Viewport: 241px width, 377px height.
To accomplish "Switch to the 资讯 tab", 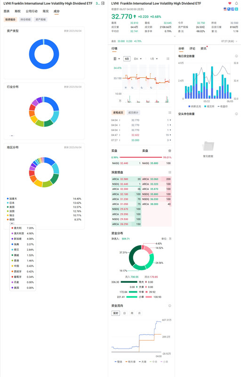I will tap(203, 49).
